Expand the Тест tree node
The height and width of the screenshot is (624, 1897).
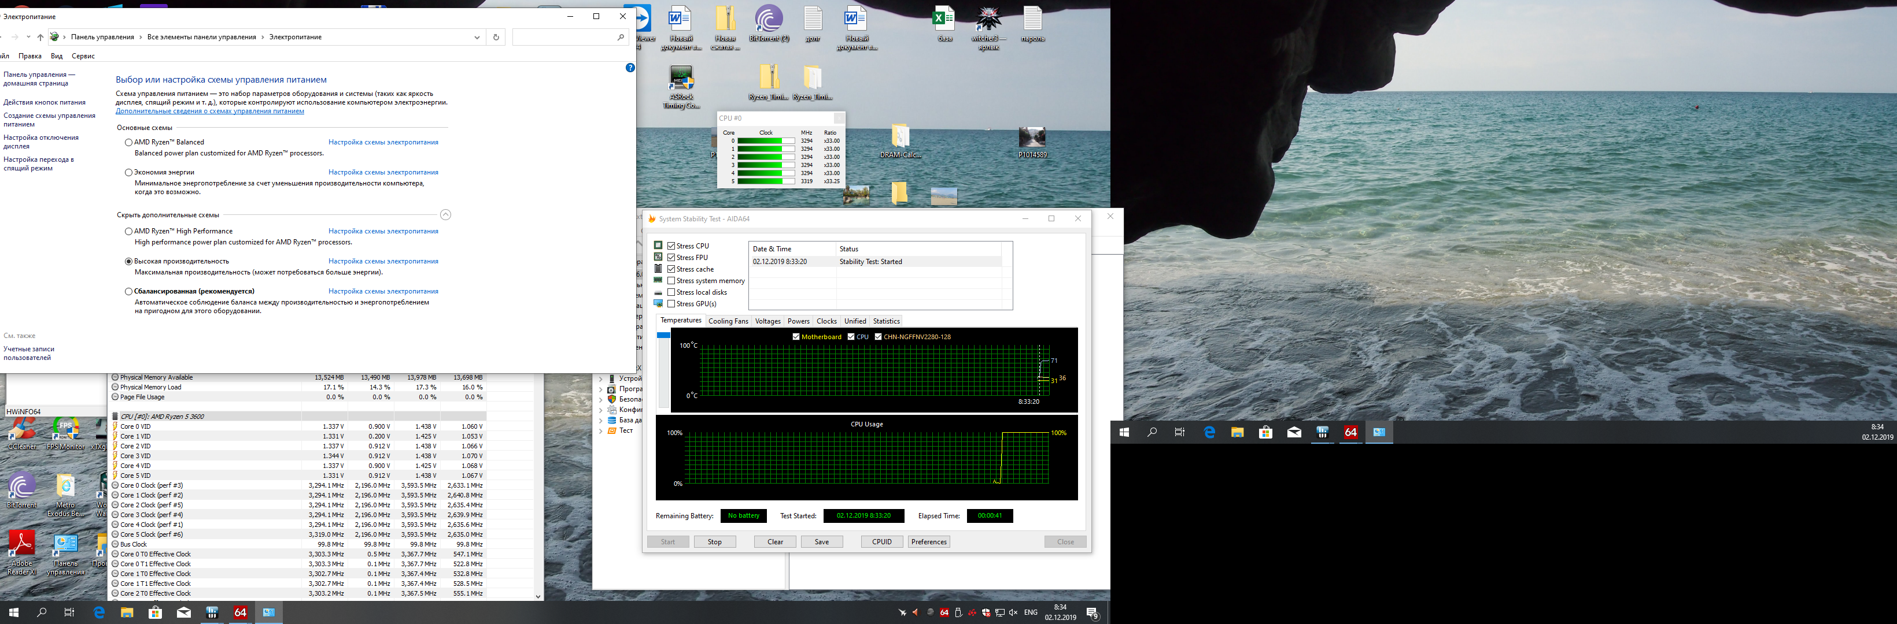pyautogui.click(x=601, y=431)
